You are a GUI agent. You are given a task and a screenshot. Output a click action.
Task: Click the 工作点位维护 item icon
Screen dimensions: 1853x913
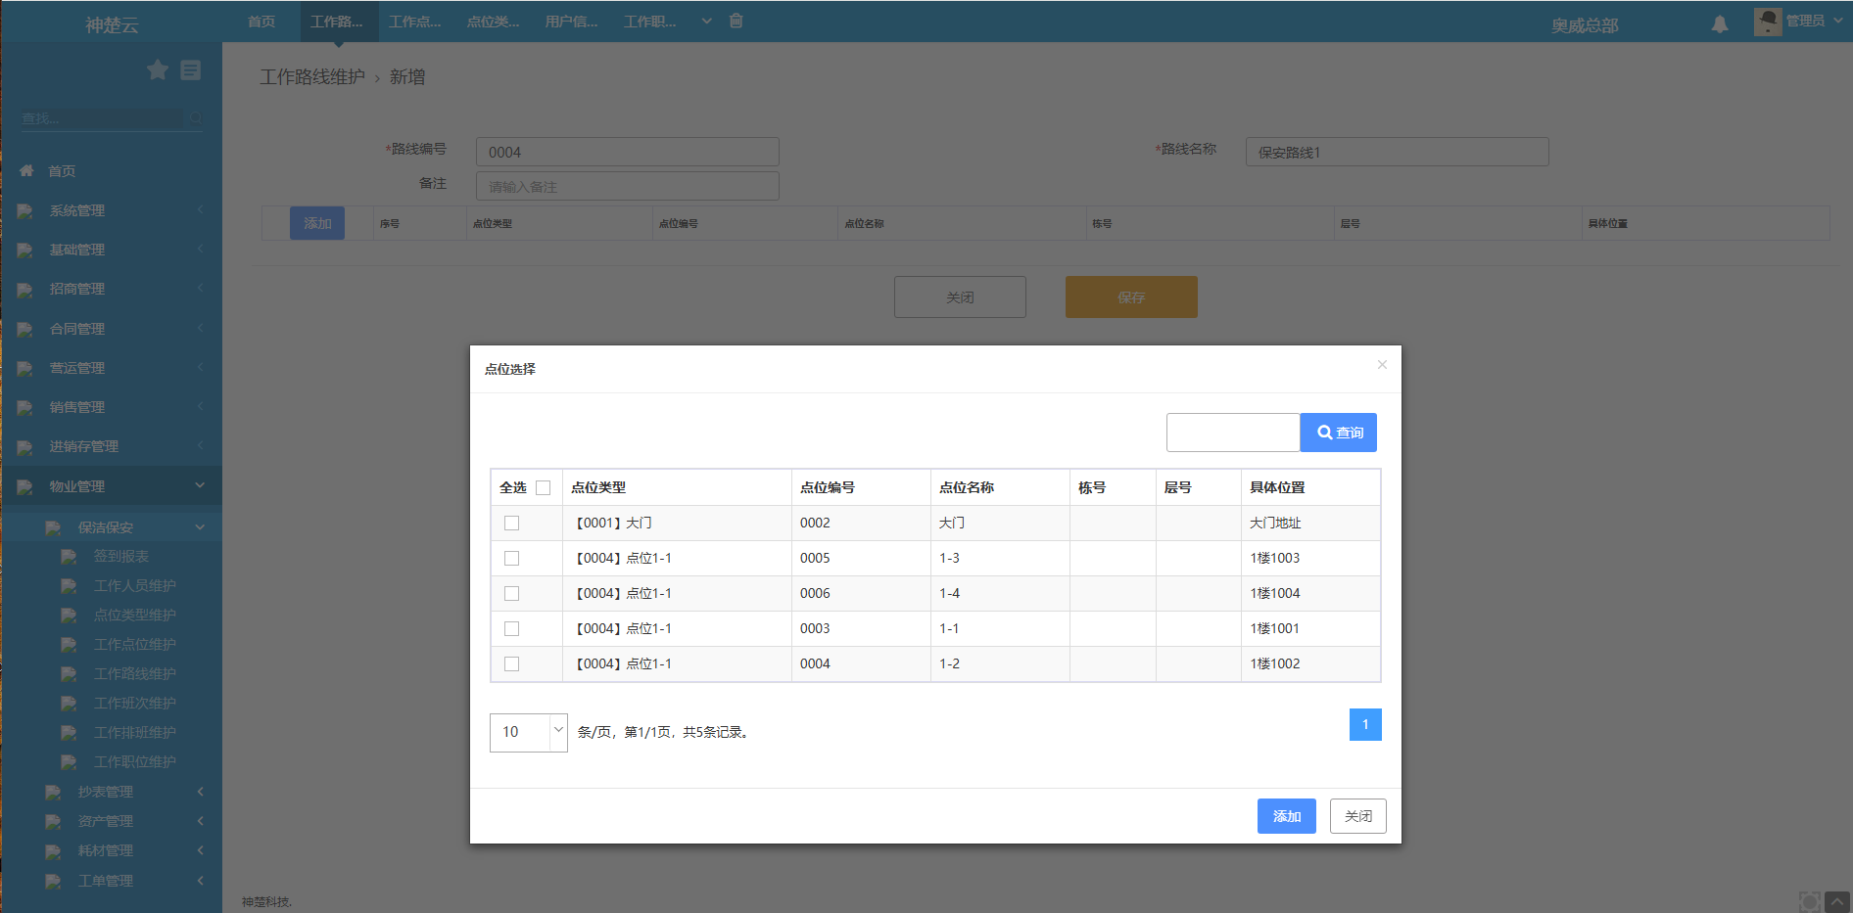point(70,644)
